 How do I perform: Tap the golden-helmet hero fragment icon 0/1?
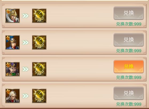pos(13,16)
